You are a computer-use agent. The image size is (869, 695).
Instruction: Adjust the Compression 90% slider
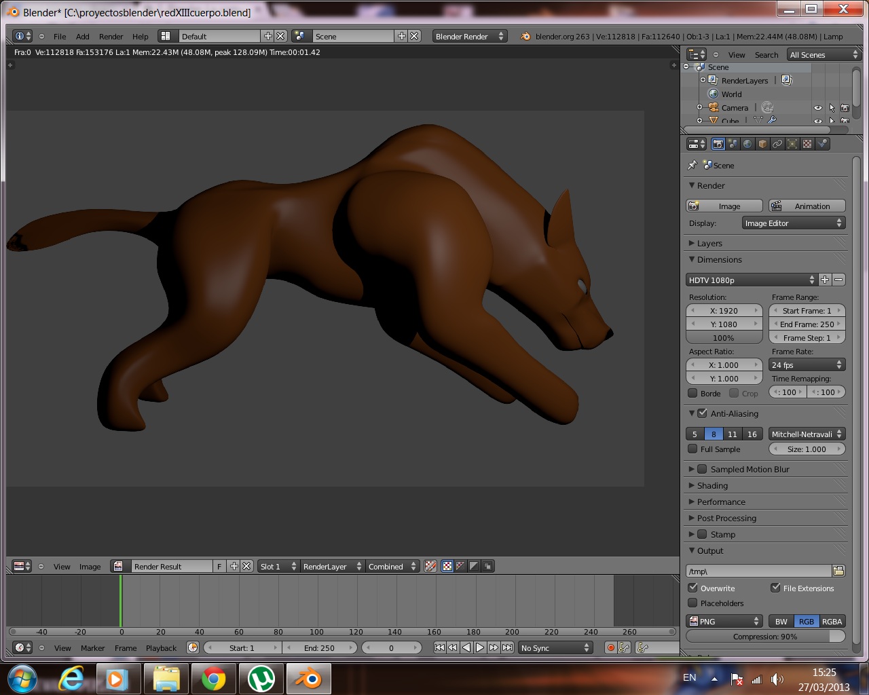click(765, 637)
